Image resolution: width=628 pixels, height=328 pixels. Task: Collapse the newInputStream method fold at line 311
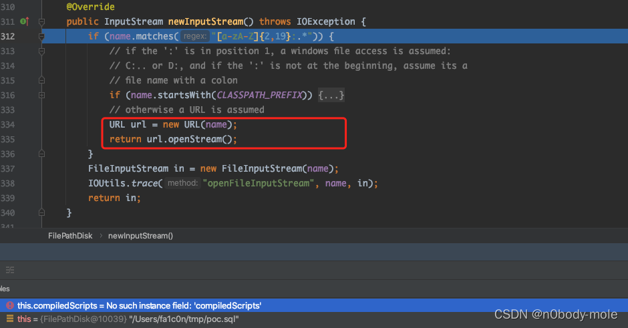pyautogui.click(x=41, y=21)
